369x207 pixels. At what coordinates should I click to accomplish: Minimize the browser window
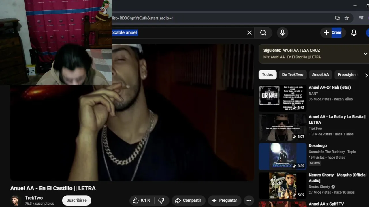[355, 6]
